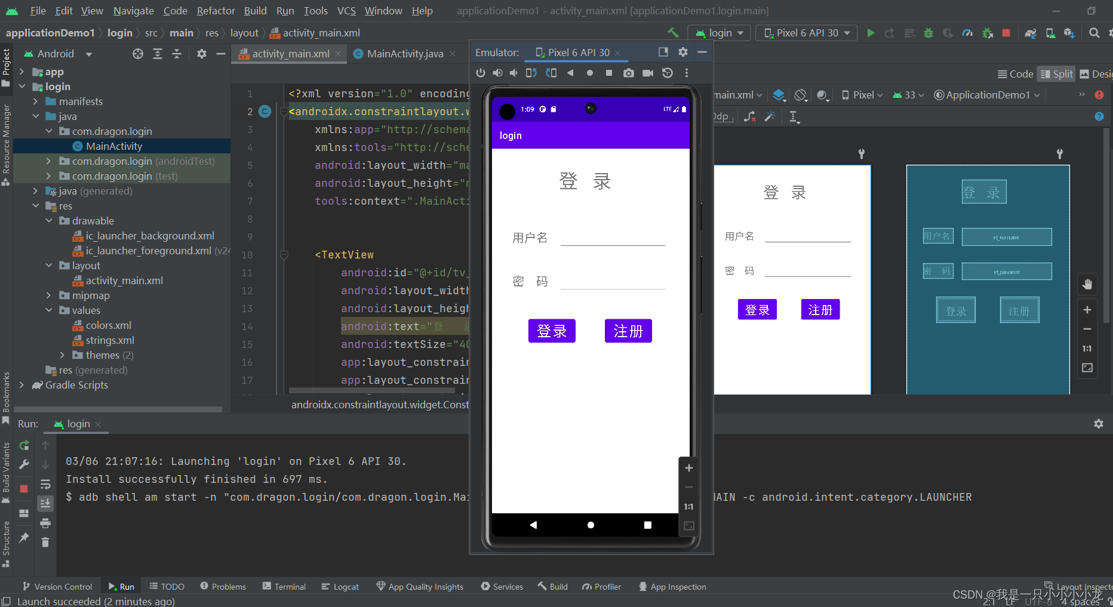
Task: Open ApplicationDemo1 theme dropdown
Action: [x=987, y=95]
